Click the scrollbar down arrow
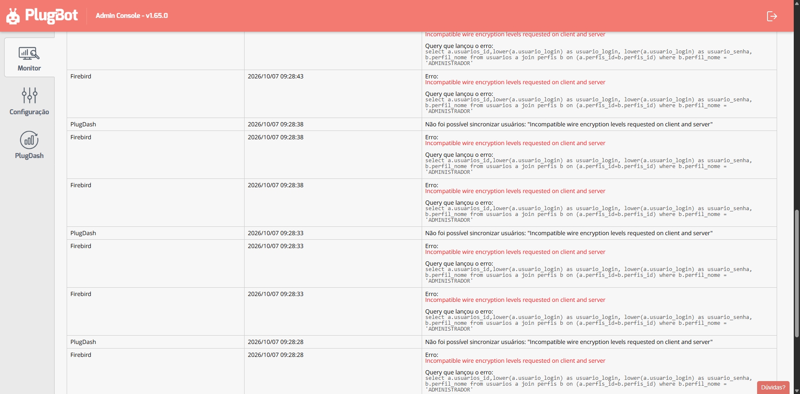Viewport: 800px width, 394px height. (x=797, y=391)
